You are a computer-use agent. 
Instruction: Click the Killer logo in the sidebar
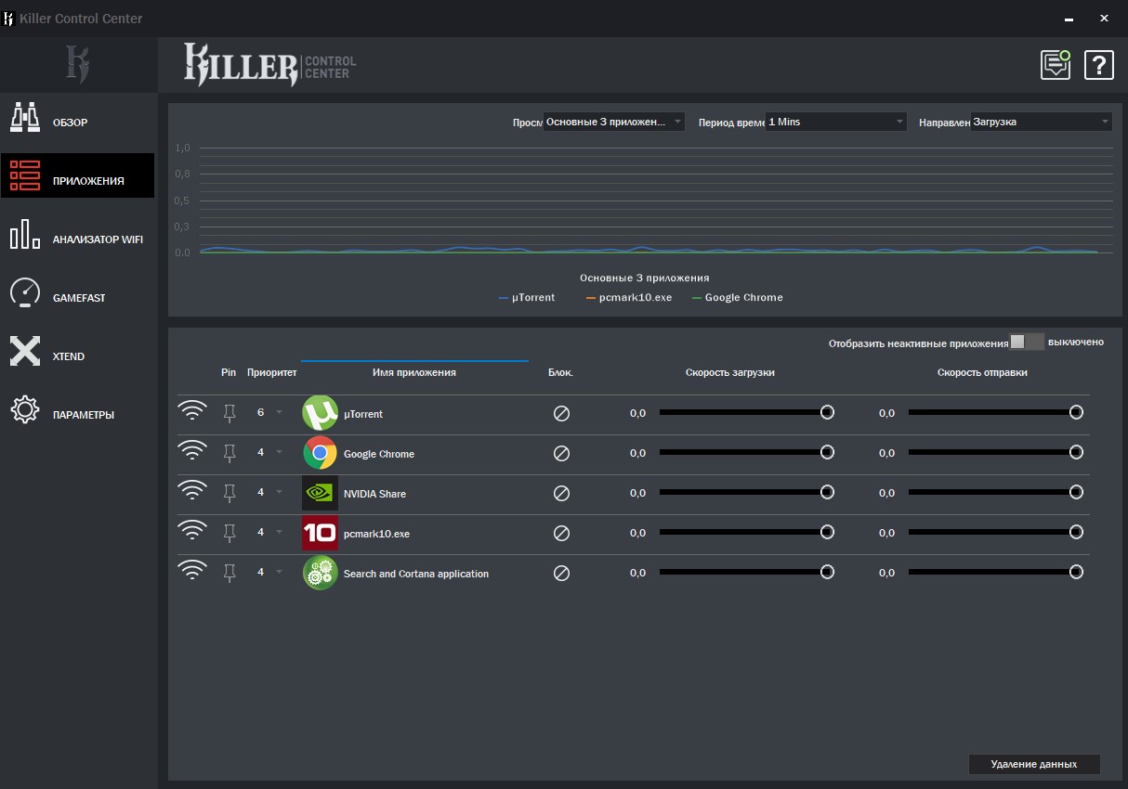(x=78, y=64)
